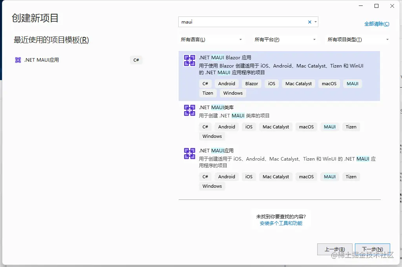This screenshot has height=267, width=402.
Task: Click the C# tag under .NET MAUI类库
Action: tap(205, 127)
